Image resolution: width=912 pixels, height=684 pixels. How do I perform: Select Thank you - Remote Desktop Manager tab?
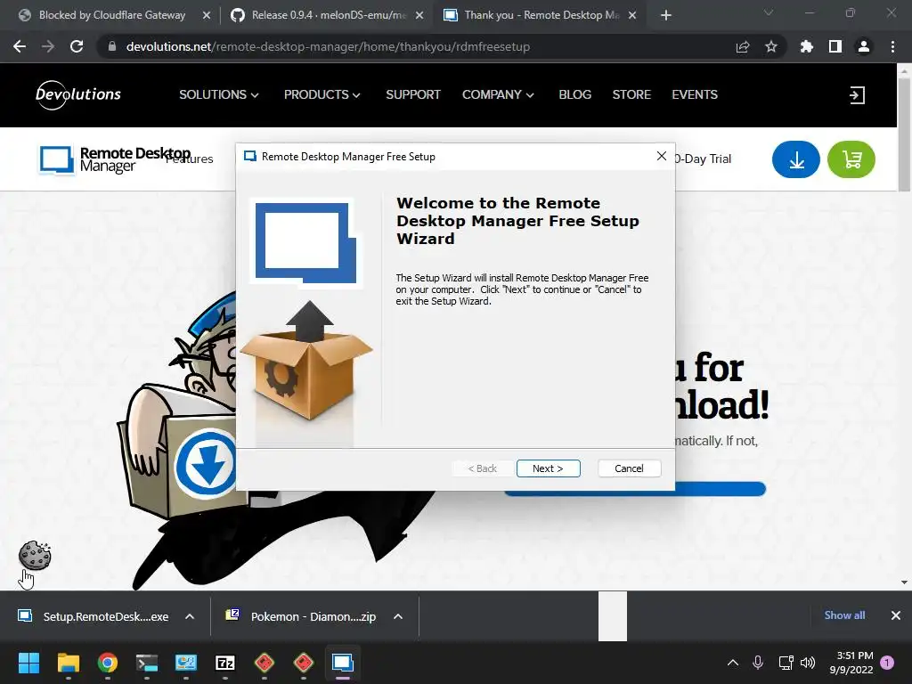pyautogui.click(x=538, y=15)
